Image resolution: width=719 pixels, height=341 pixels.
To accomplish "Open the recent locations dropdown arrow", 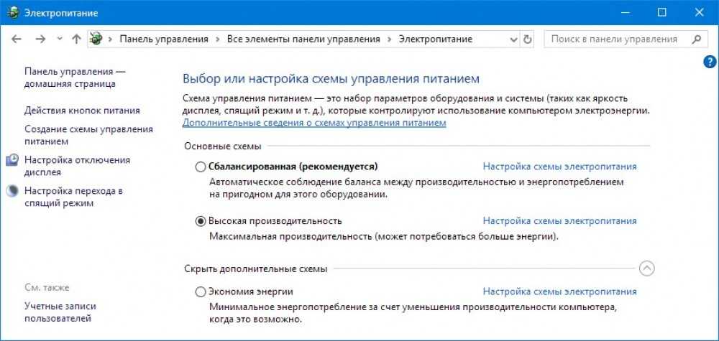I will pos(60,39).
